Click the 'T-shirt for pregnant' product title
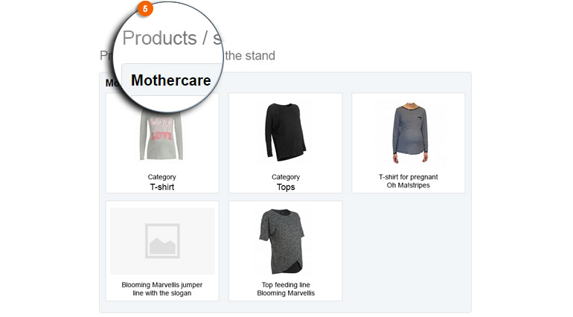This screenshot has width=573, height=317. (408, 177)
